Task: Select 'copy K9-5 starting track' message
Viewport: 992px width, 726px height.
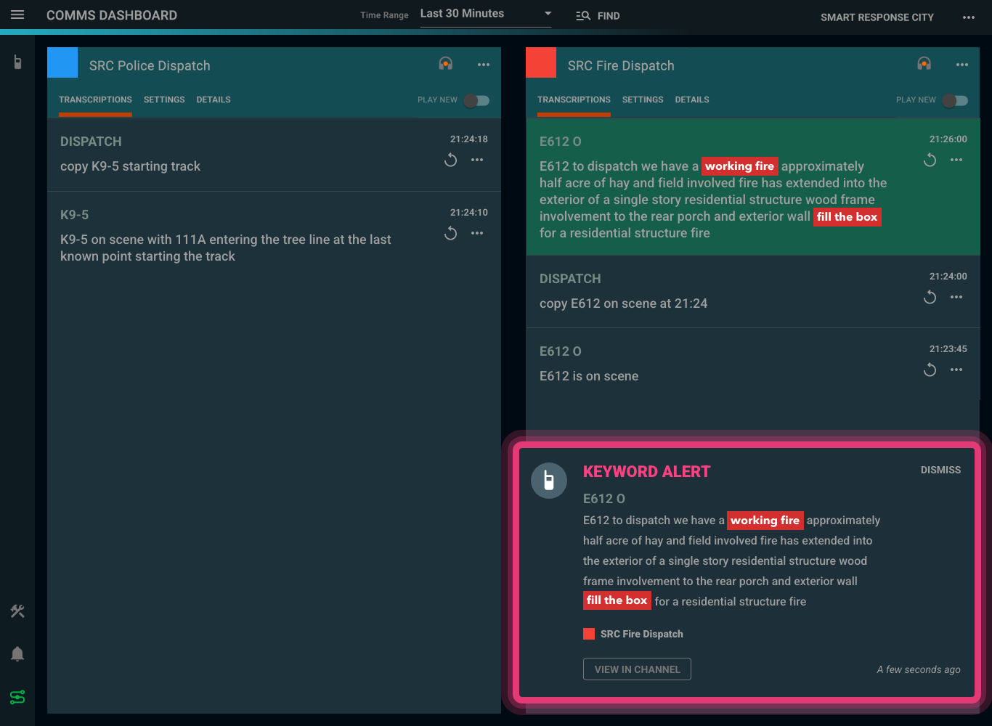Action: tap(130, 166)
